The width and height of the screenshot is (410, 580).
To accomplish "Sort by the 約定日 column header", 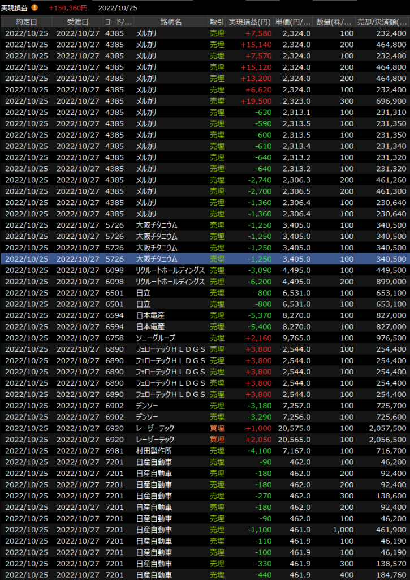I will (27, 22).
